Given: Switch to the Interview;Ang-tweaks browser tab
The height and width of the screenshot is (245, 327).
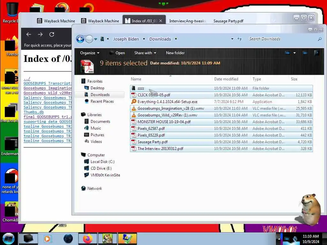Looking at the screenshot, I should (x=187, y=21).
